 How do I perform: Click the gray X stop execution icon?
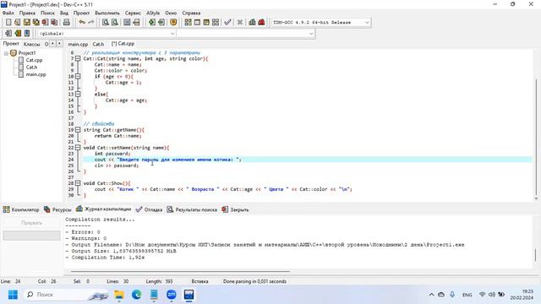tap(240, 23)
